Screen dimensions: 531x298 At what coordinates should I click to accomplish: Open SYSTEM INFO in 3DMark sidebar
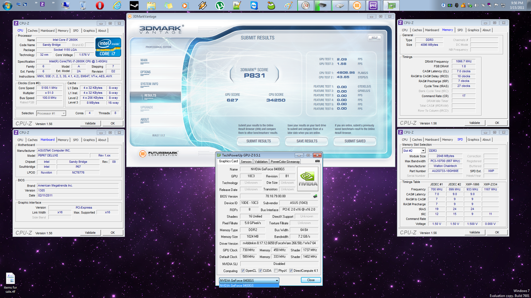(x=149, y=84)
